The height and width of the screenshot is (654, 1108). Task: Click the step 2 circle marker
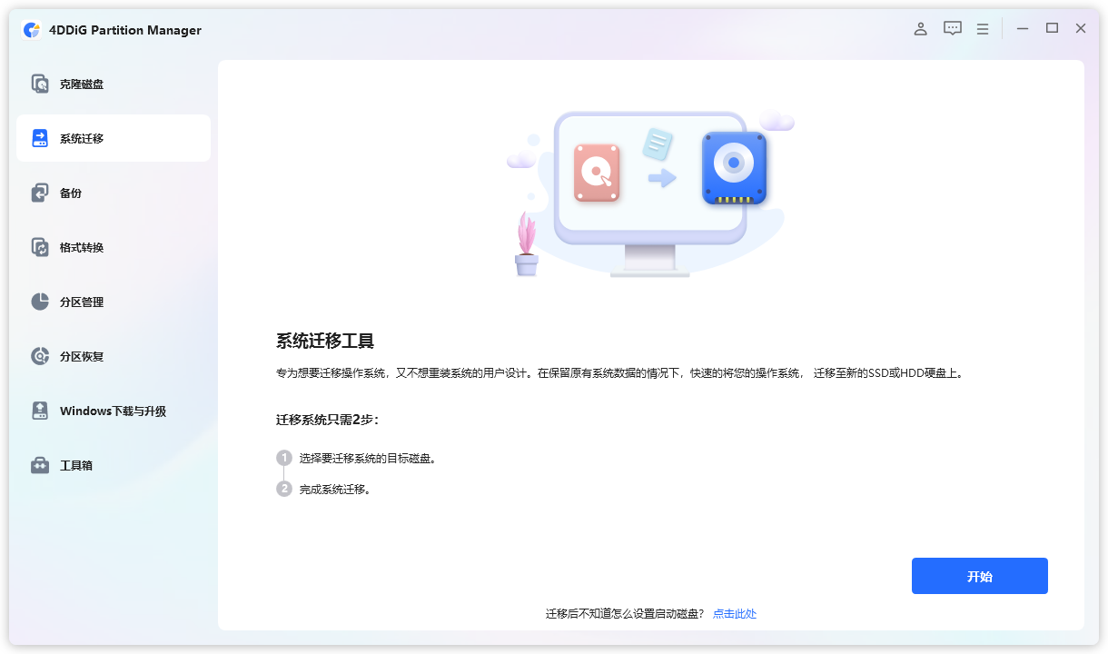282,488
